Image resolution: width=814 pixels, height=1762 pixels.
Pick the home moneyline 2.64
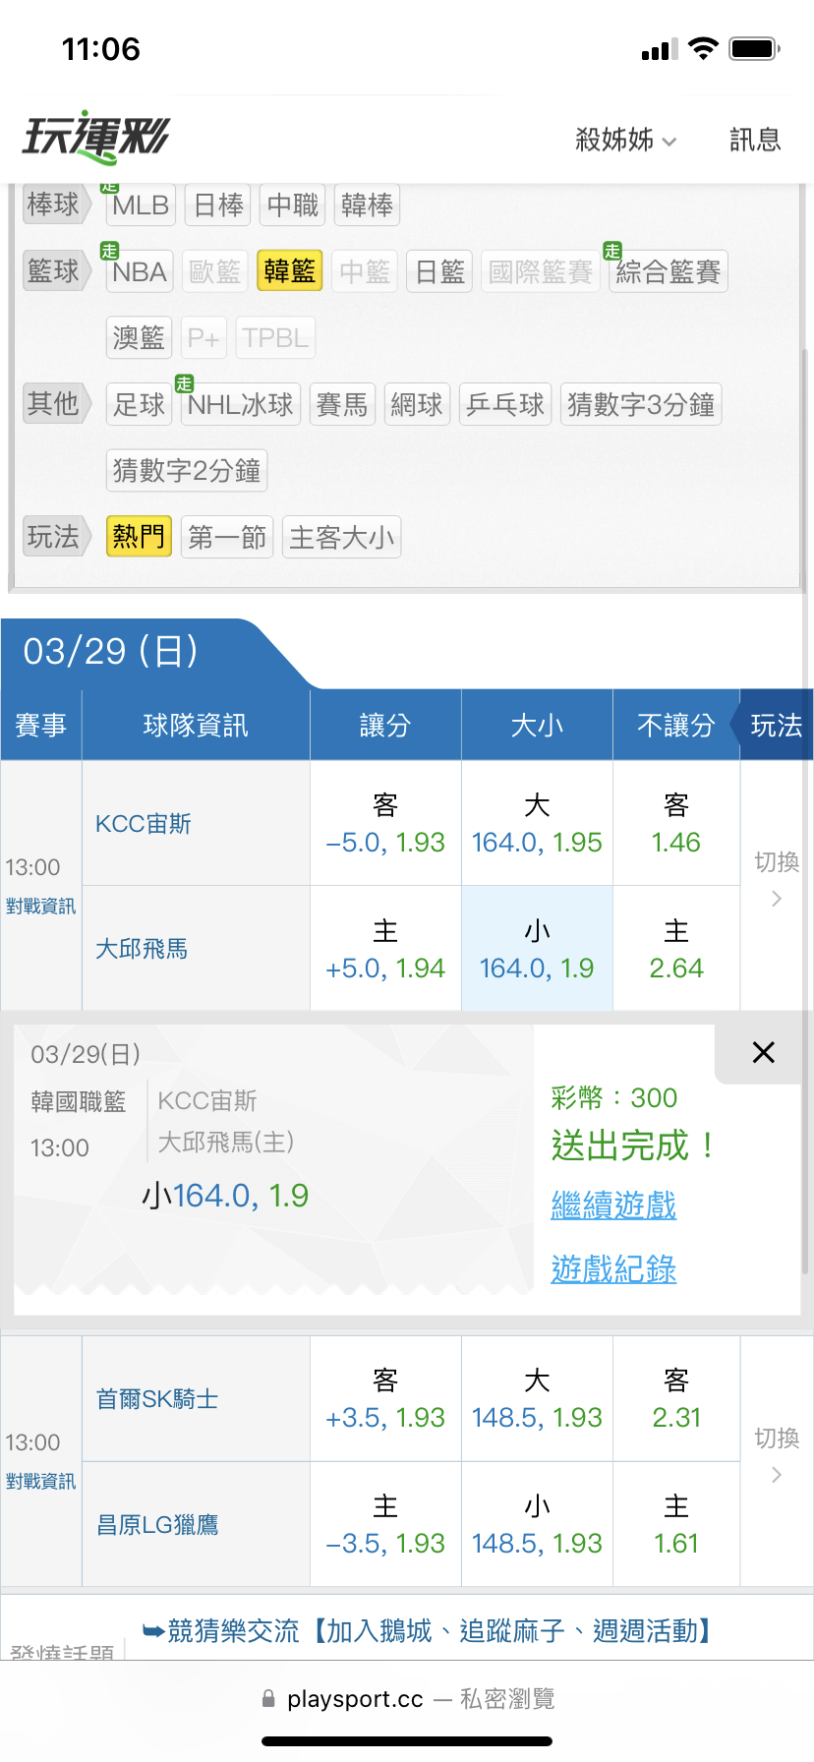pyautogui.click(x=676, y=949)
